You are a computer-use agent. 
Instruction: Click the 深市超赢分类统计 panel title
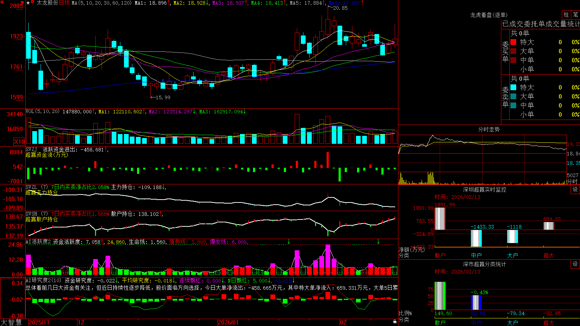[x=485, y=264]
